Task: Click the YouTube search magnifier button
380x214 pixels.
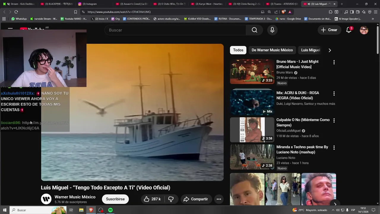Action: click(x=254, y=30)
